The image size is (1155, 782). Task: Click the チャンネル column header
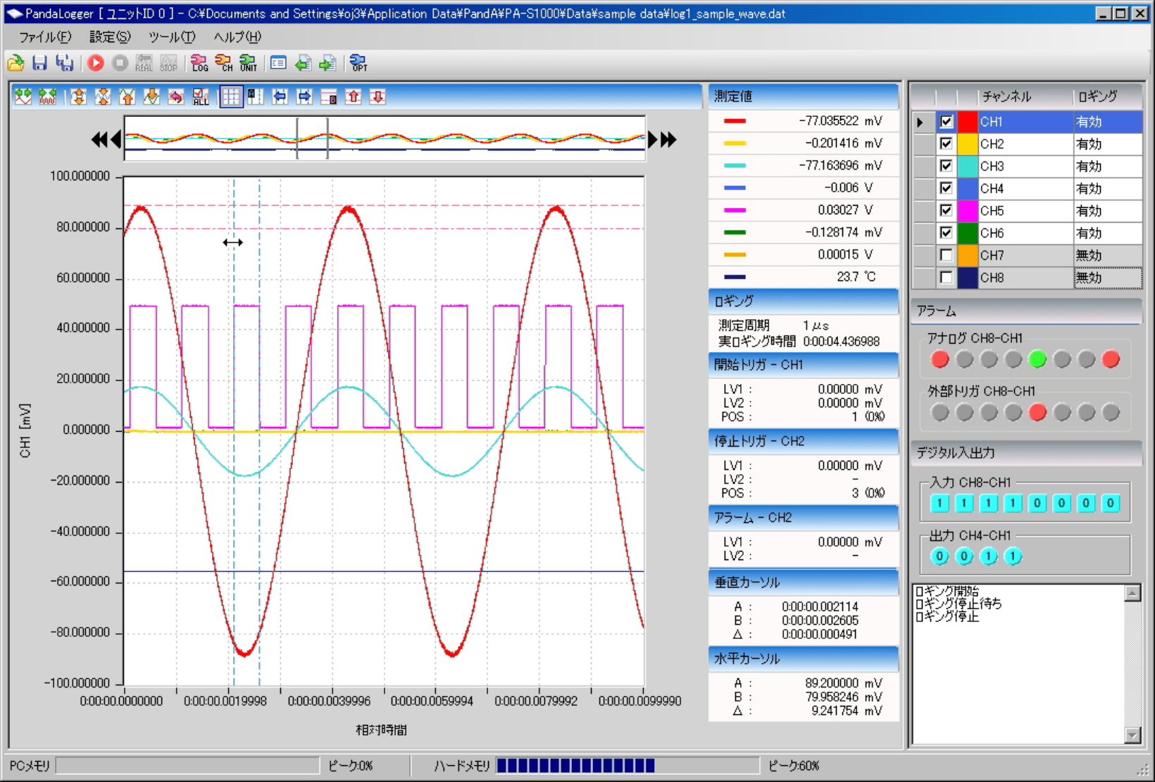pyautogui.click(x=1025, y=97)
